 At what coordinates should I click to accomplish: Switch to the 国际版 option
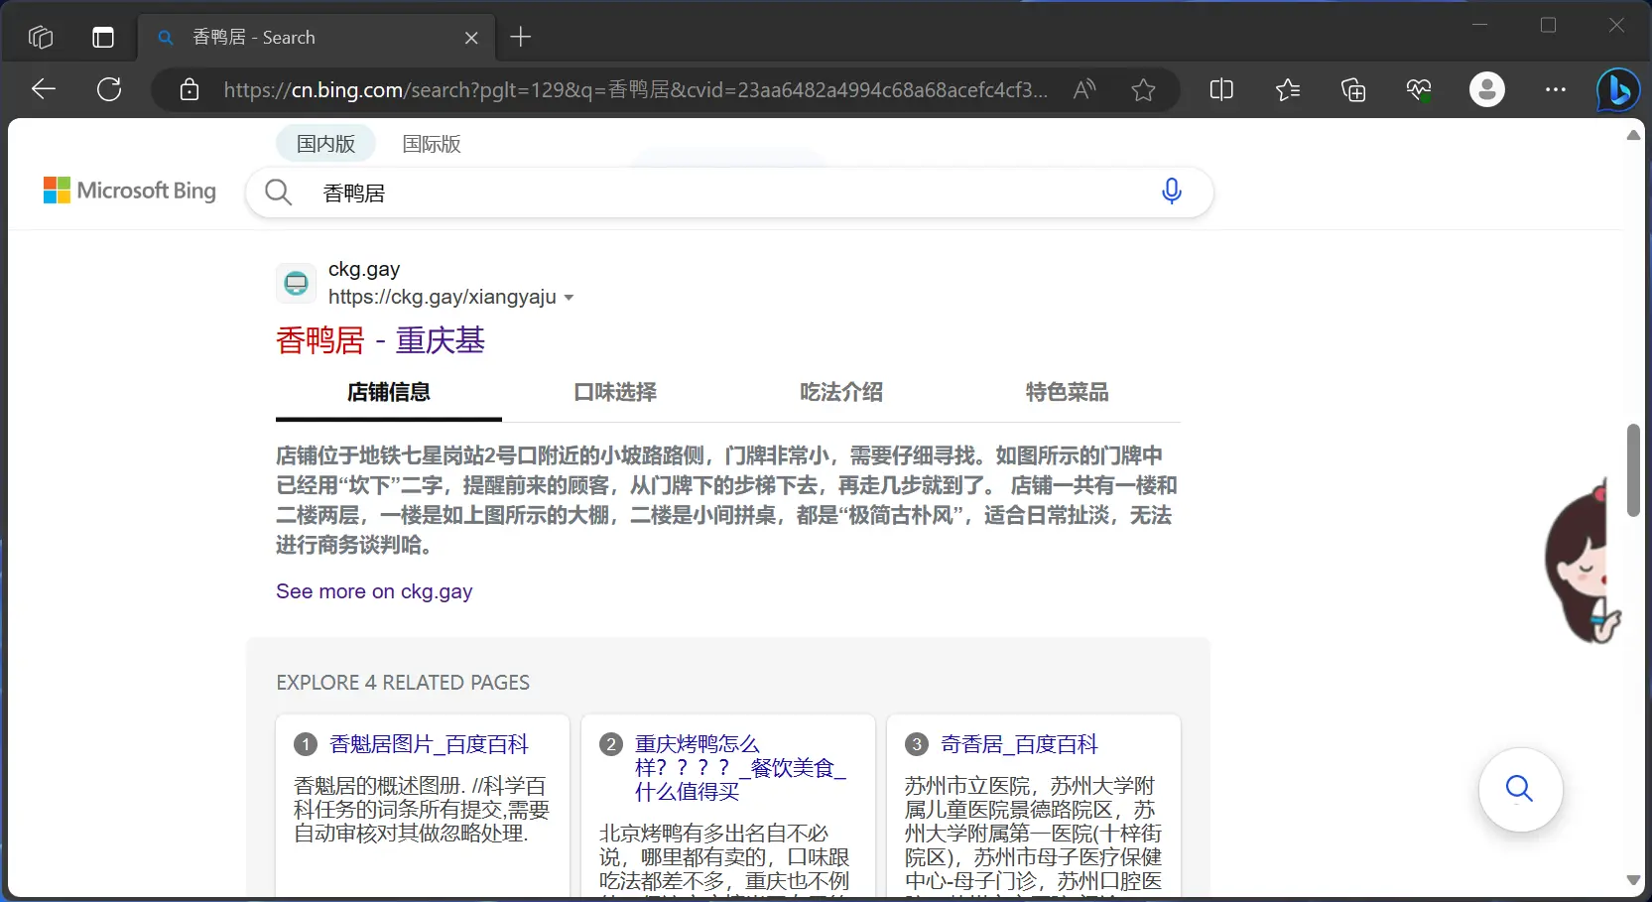click(431, 143)
